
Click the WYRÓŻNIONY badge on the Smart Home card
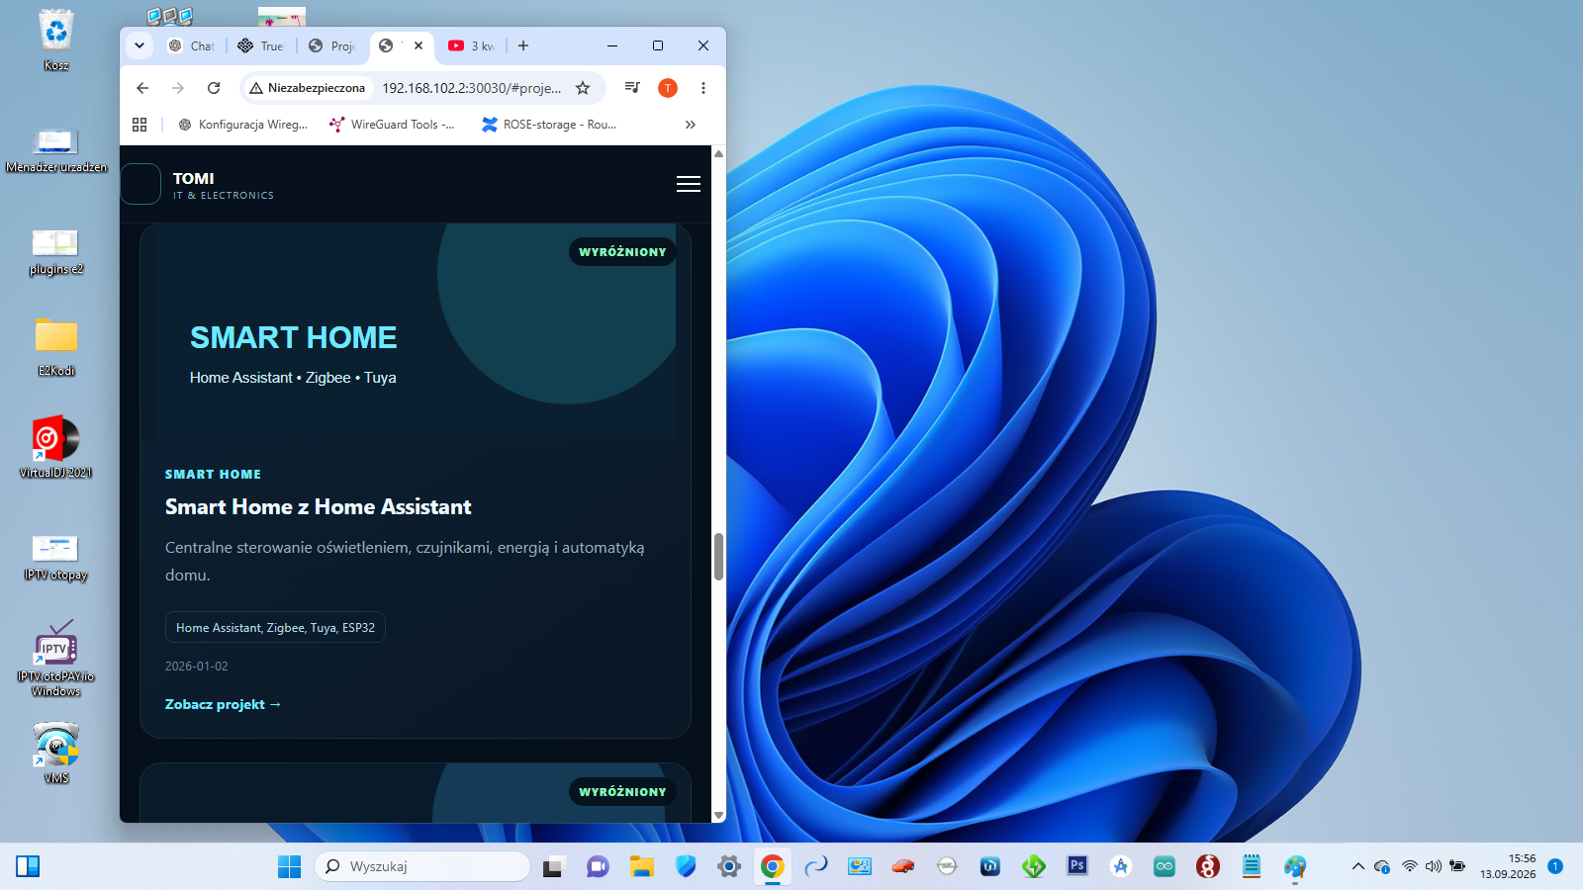point(622,252)
